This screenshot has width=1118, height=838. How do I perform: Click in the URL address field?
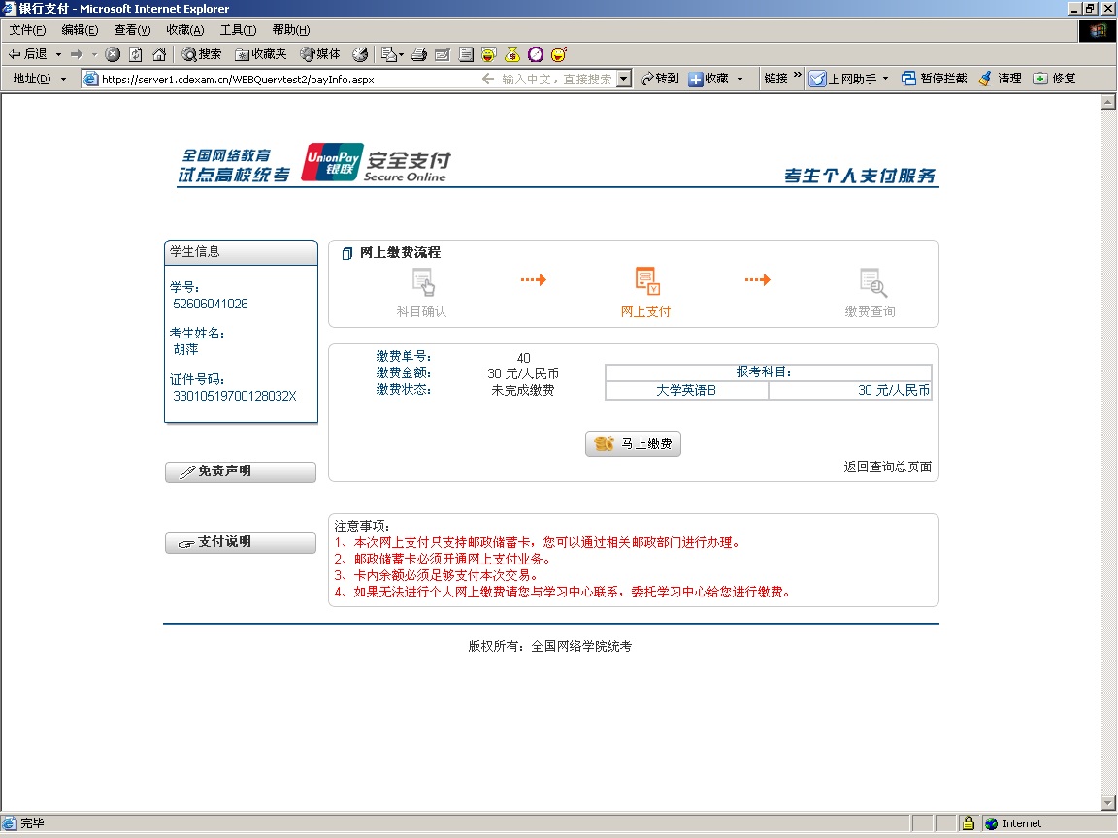(x=281, y=79)
